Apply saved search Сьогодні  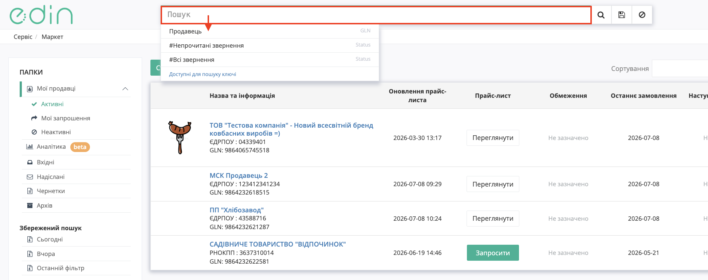point(50,239)
